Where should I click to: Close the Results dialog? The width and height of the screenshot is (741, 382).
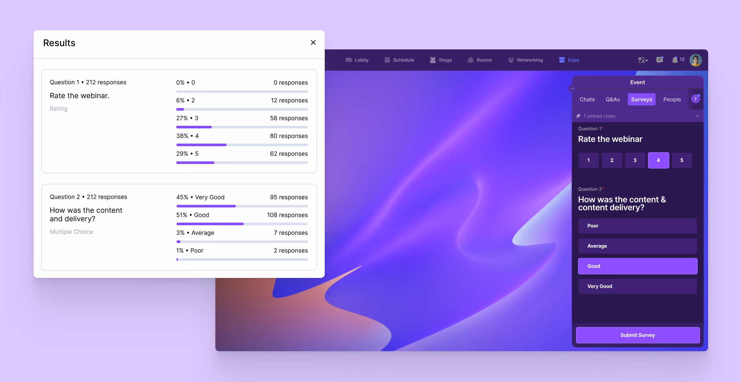coord(313,42)
